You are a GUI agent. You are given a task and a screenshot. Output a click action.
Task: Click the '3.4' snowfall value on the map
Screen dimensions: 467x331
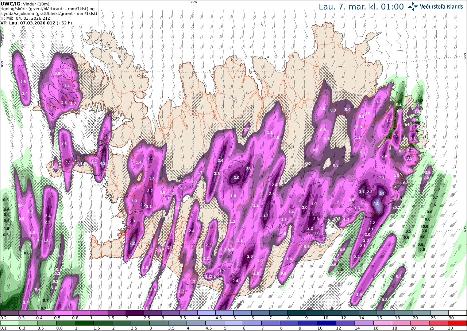tap(220, 160)
